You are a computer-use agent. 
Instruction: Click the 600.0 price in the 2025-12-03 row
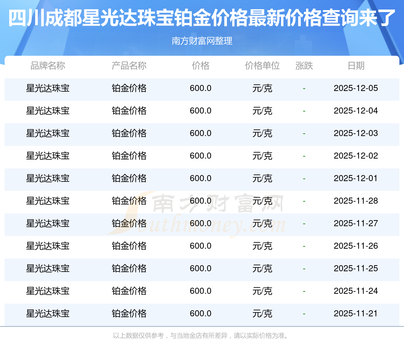coord(201,133)
